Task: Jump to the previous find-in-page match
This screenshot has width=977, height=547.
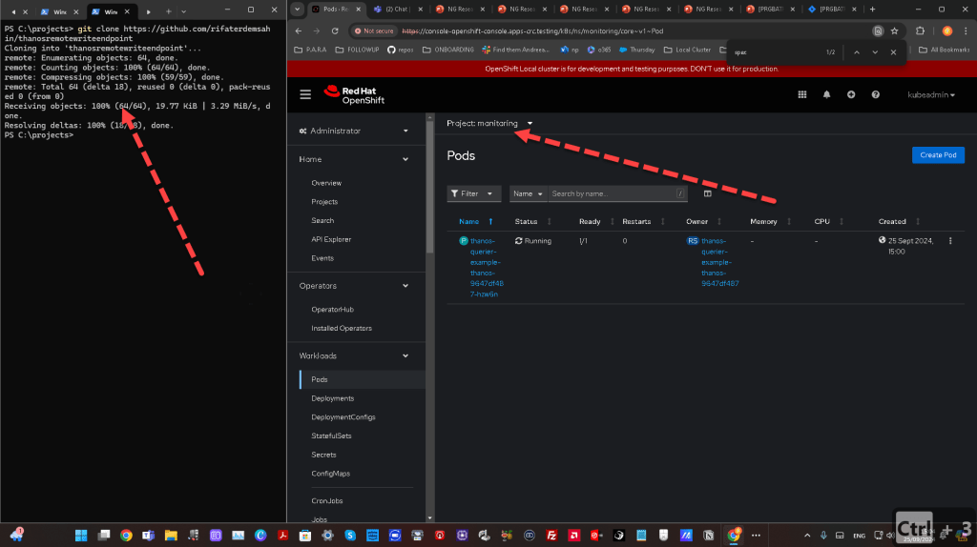Action: [857, 52]
